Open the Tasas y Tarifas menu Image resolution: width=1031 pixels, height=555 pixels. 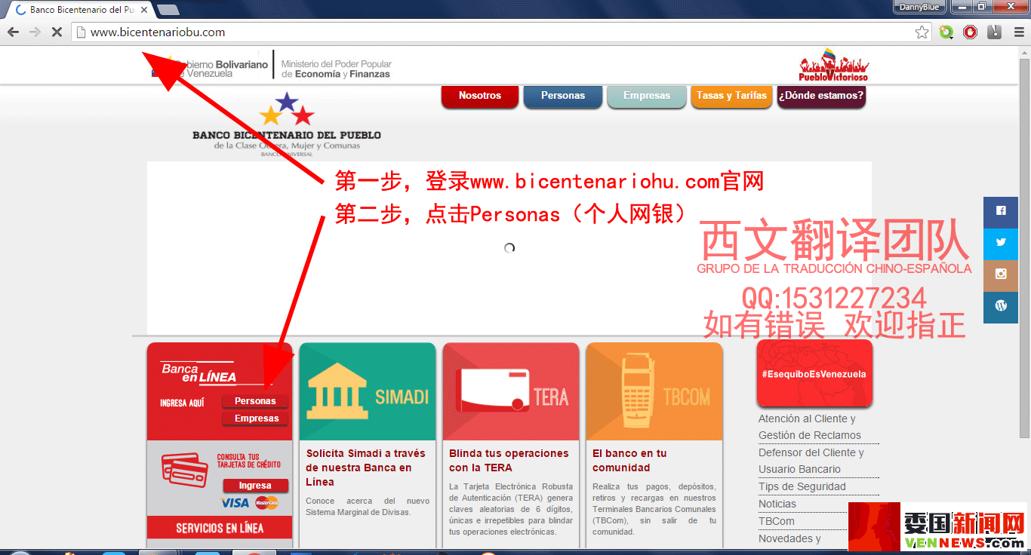click(x=731, y=96)
